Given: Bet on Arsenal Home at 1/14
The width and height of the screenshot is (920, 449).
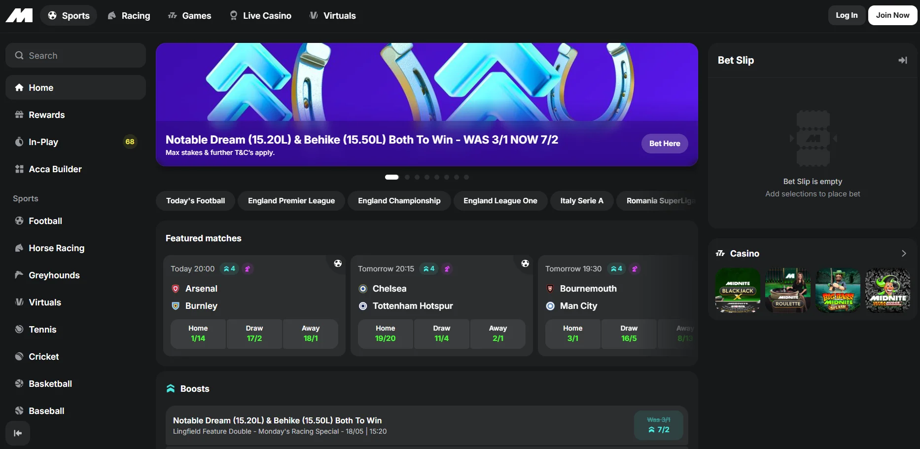Looking at the screenshot, I should click(x=198, y=334).
